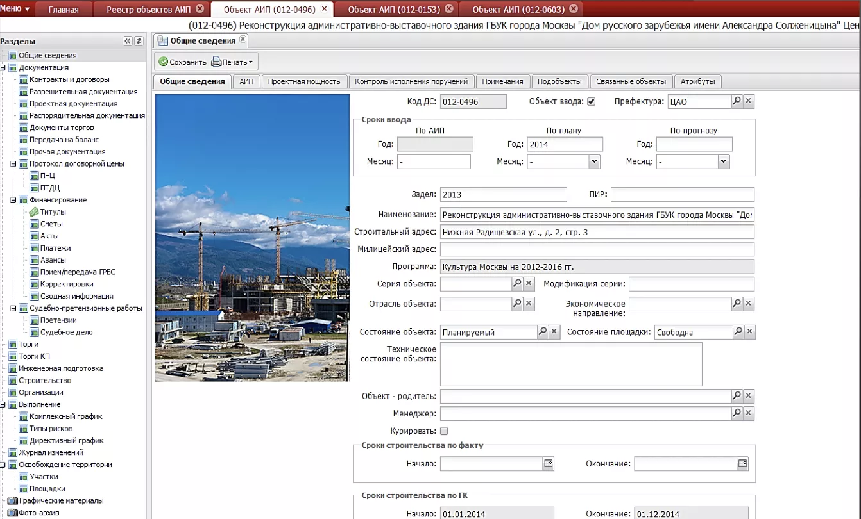
Task: Switch to the Проектная мощность tab
Action: 303,81
